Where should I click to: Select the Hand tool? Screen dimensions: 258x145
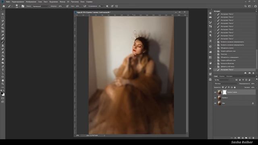point(3,81)
